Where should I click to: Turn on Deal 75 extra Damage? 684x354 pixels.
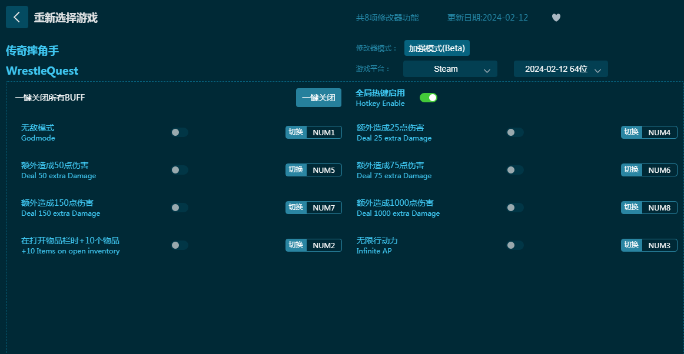click(514, 169)
